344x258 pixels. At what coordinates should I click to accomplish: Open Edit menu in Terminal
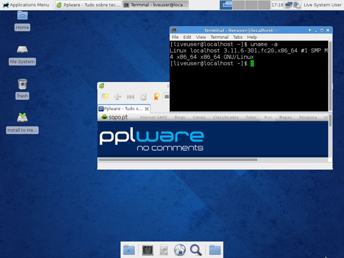pos(187,37)
